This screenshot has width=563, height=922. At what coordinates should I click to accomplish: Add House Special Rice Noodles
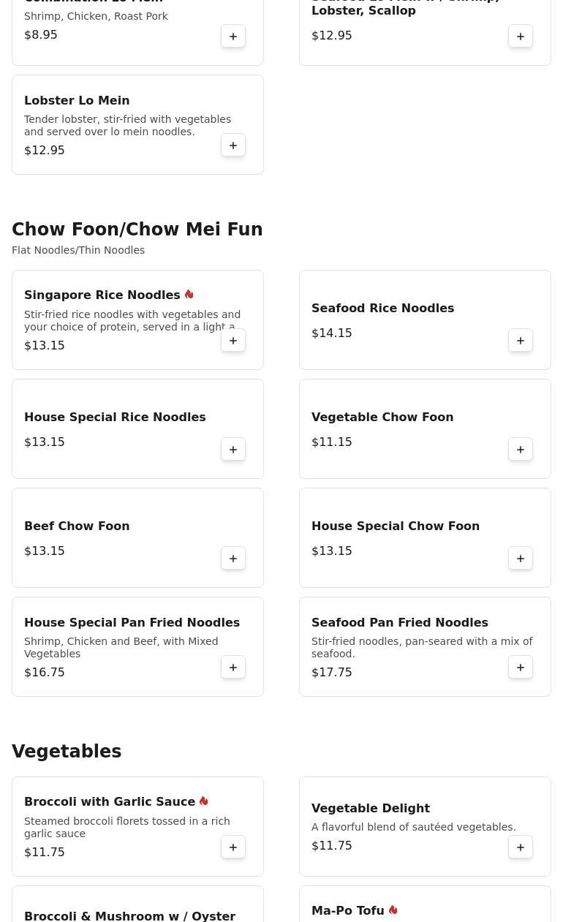point(233,450)
